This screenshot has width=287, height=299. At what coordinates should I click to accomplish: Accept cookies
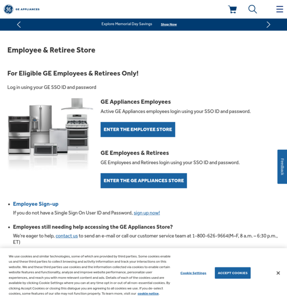pos(232,273)
